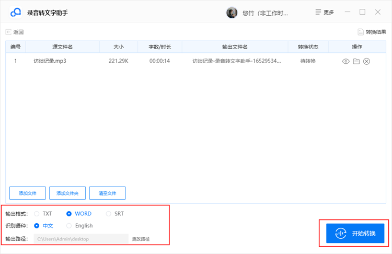Click the 编号 column header
The width and height of the screenshot is (392, 254).
tap(16, 47)
